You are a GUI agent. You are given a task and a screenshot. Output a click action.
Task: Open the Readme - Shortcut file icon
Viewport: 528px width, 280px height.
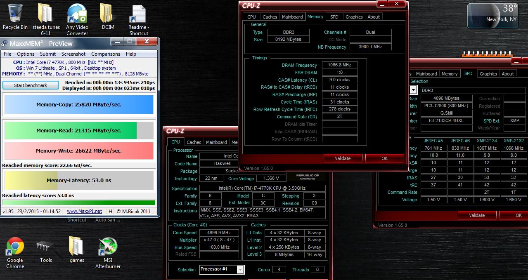[139, 20]
